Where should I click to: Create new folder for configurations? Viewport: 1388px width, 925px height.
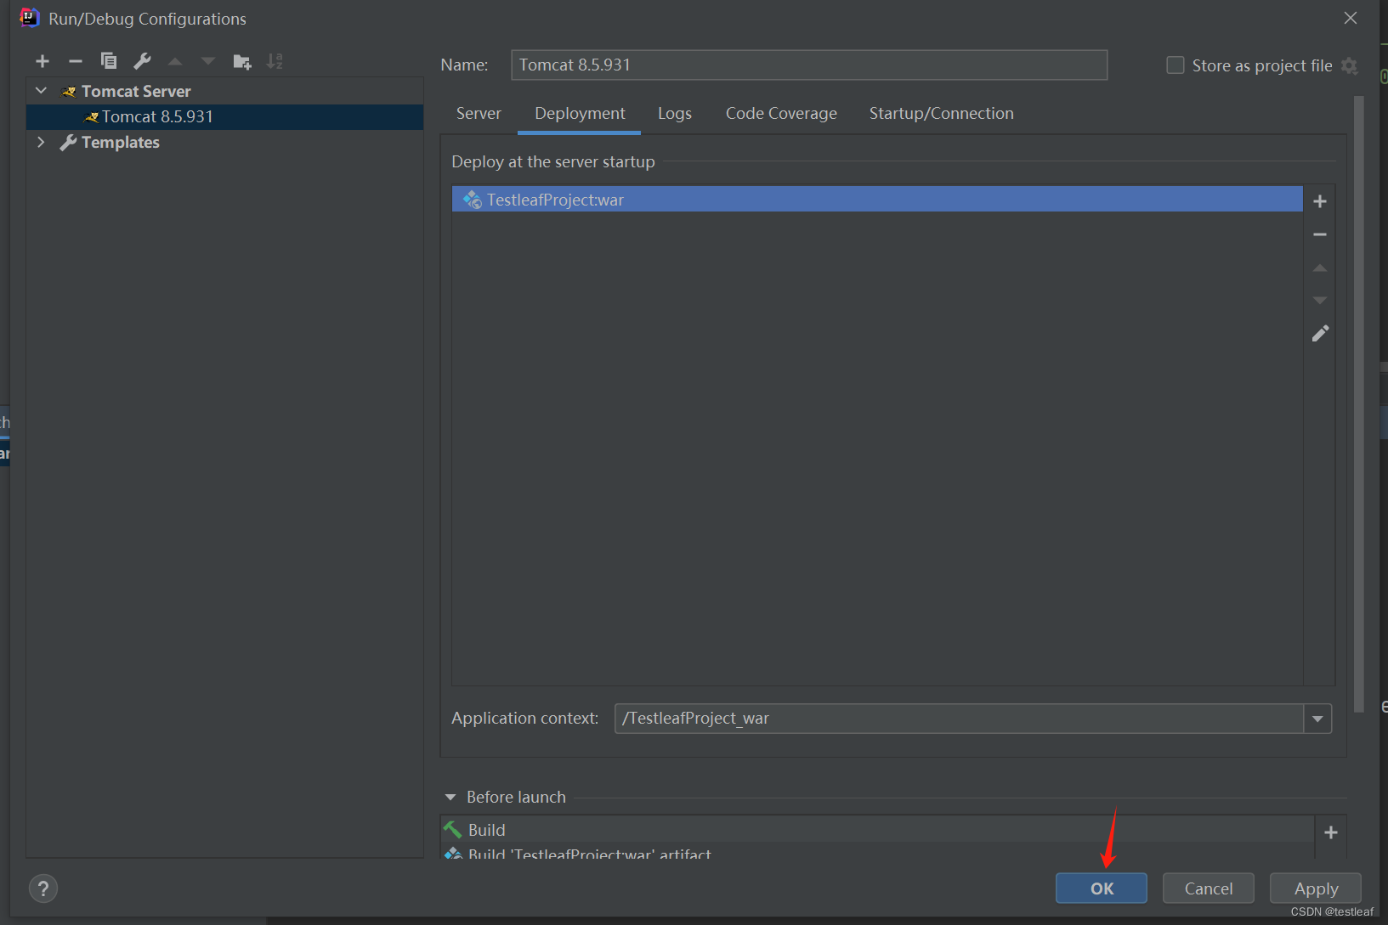point(242,61)
